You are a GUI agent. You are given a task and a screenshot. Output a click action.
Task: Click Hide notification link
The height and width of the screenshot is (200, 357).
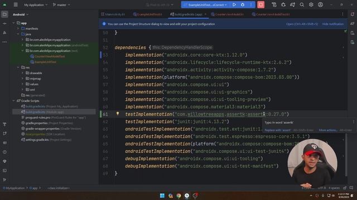(x=332, y=24)
